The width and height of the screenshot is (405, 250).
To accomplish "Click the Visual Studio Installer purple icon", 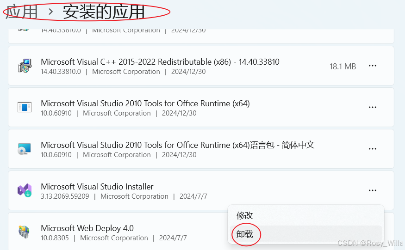I will click(x=25, y=190).
